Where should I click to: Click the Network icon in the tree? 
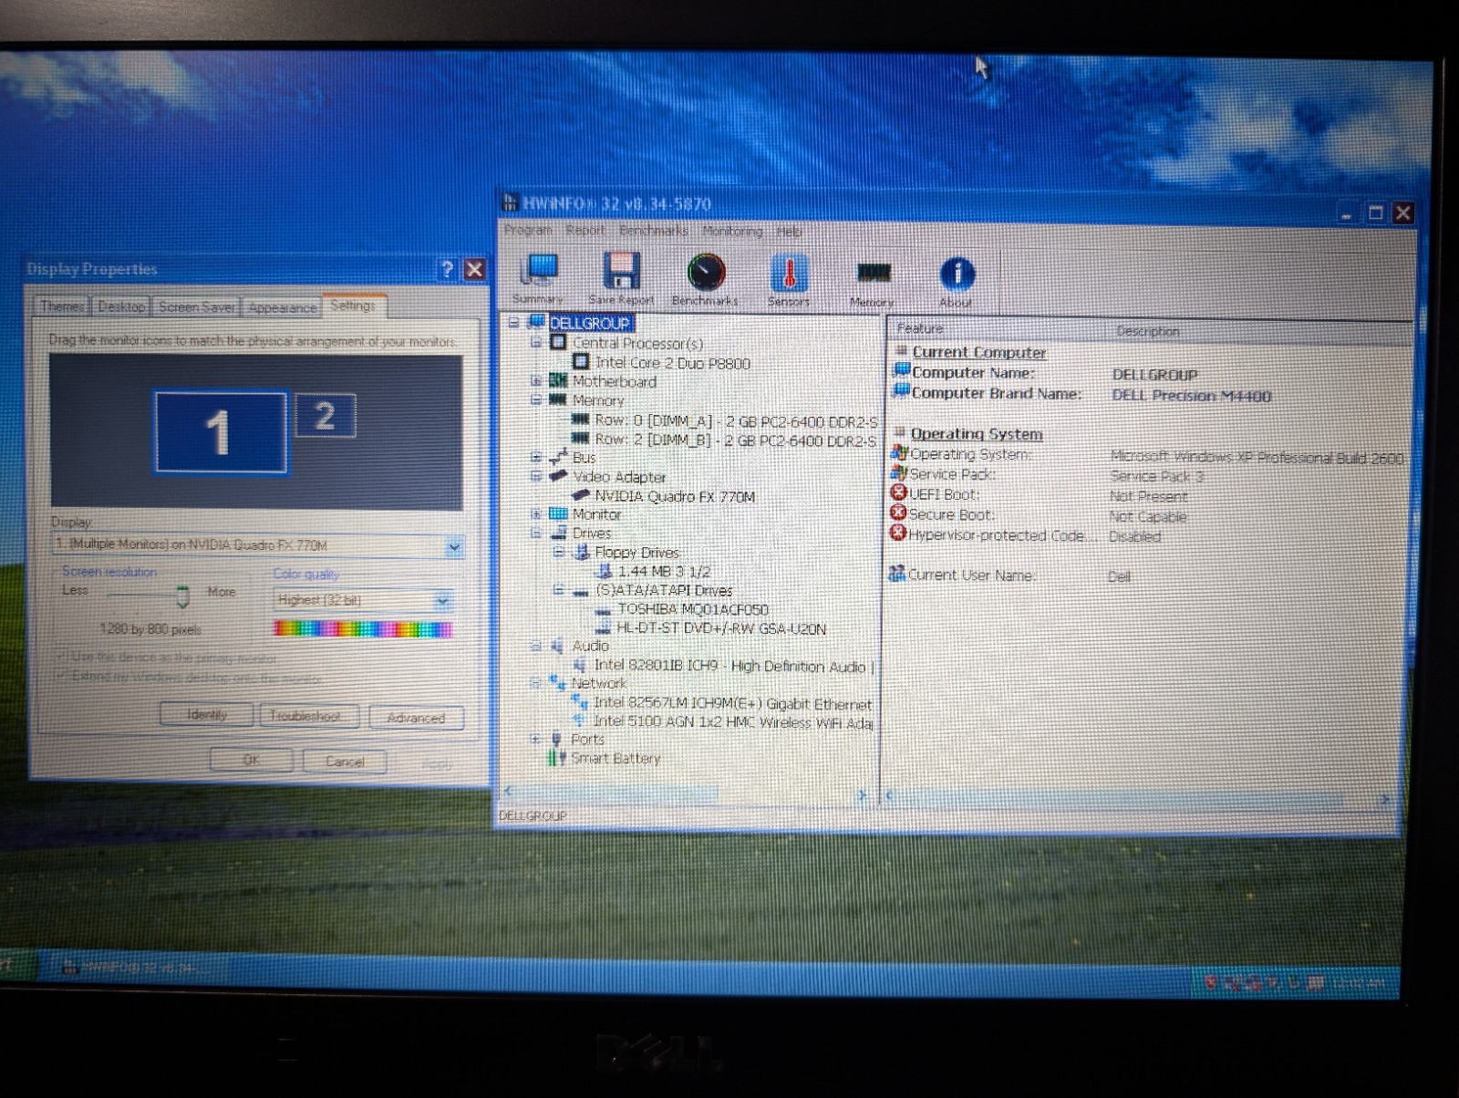coord(557,682)
